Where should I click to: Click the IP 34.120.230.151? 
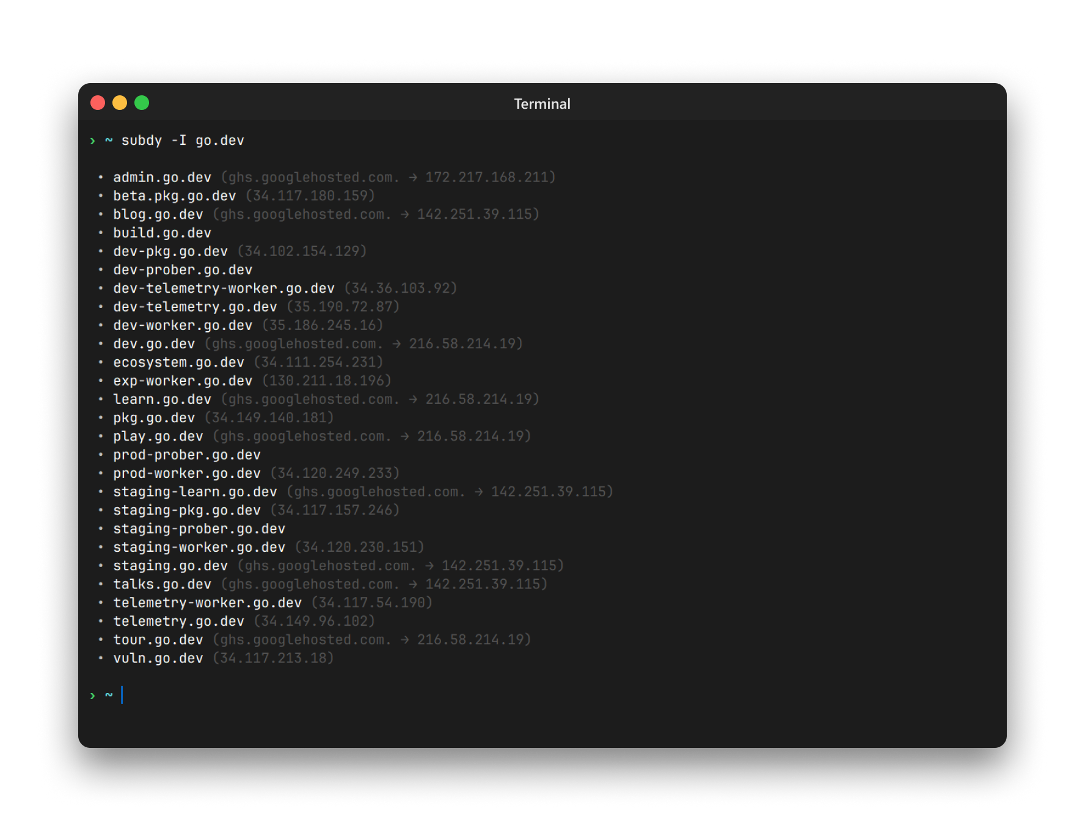360,547
